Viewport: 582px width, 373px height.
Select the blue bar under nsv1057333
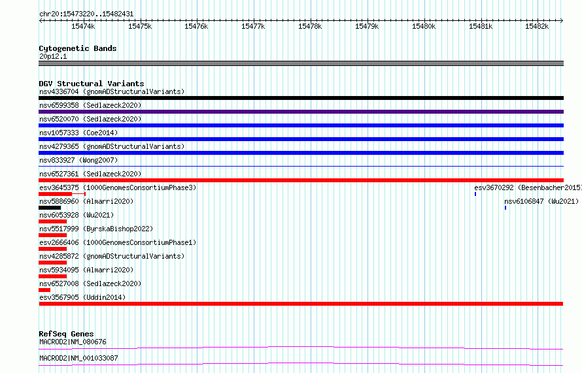301,139
